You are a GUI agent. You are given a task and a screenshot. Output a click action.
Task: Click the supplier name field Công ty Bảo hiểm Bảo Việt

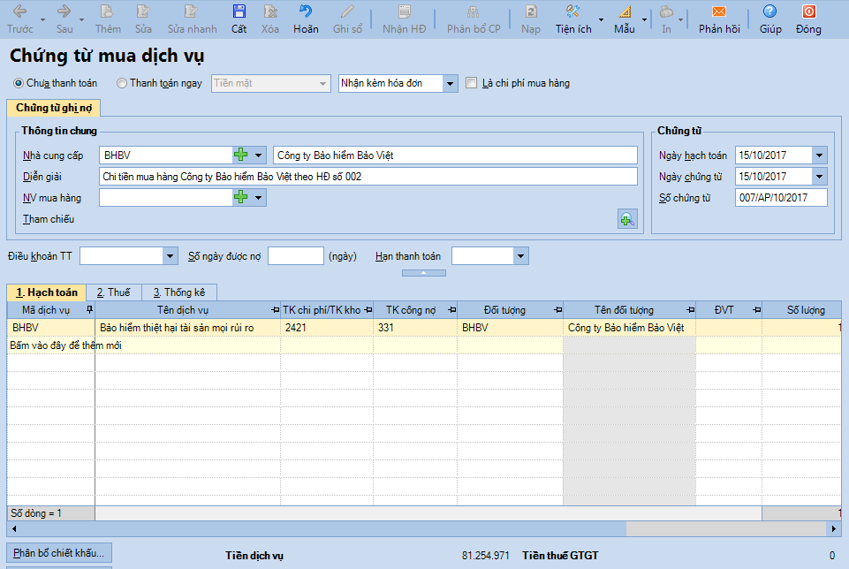455,155
